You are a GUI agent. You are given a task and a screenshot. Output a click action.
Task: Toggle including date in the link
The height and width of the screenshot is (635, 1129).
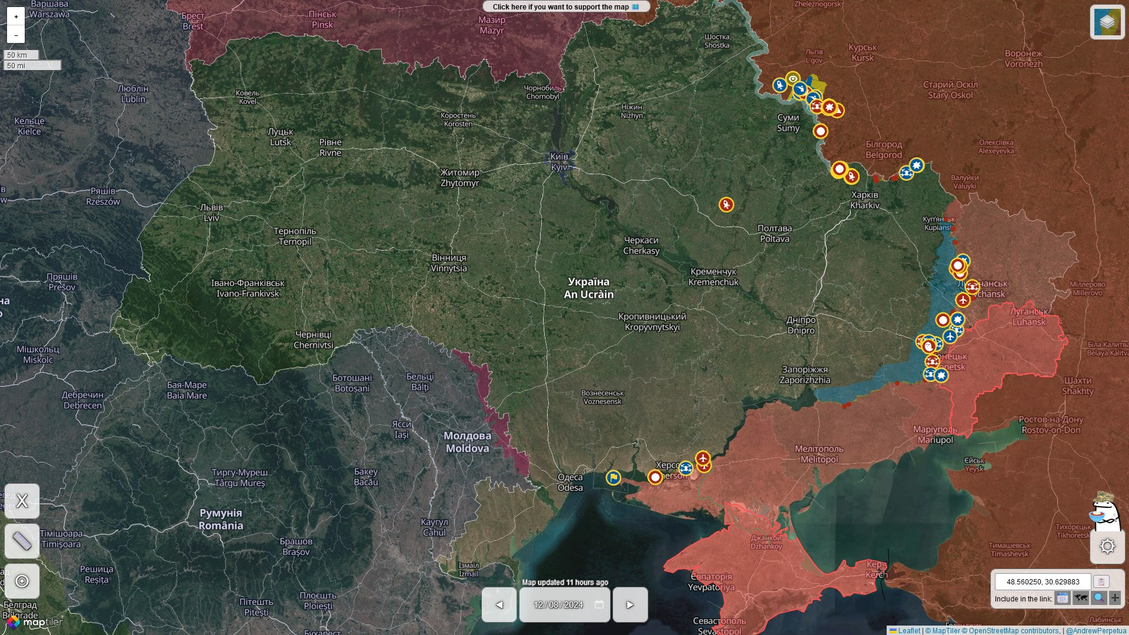pyautogui.click(x=1062, y=599)
